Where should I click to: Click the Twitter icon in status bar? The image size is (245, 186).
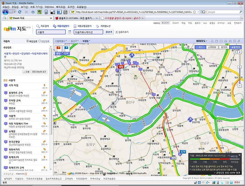point(222,183)
